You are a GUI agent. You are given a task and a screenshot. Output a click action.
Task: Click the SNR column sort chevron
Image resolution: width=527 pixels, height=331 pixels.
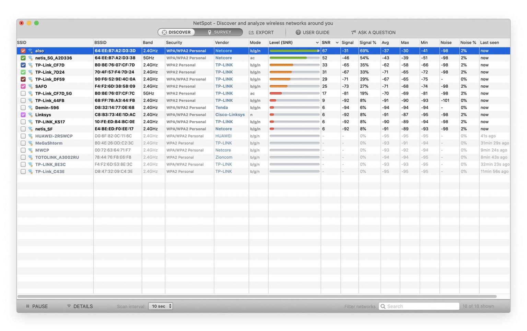tap(337, 42)
